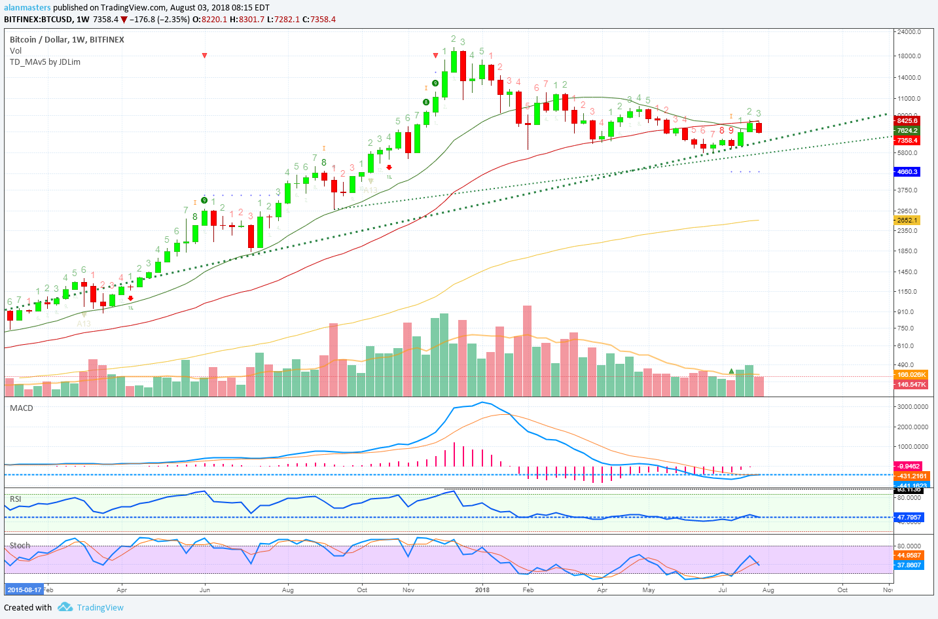Screen dimensions: 938x619
Task: Click the 11000.0 price axis label
Action: 909,99
